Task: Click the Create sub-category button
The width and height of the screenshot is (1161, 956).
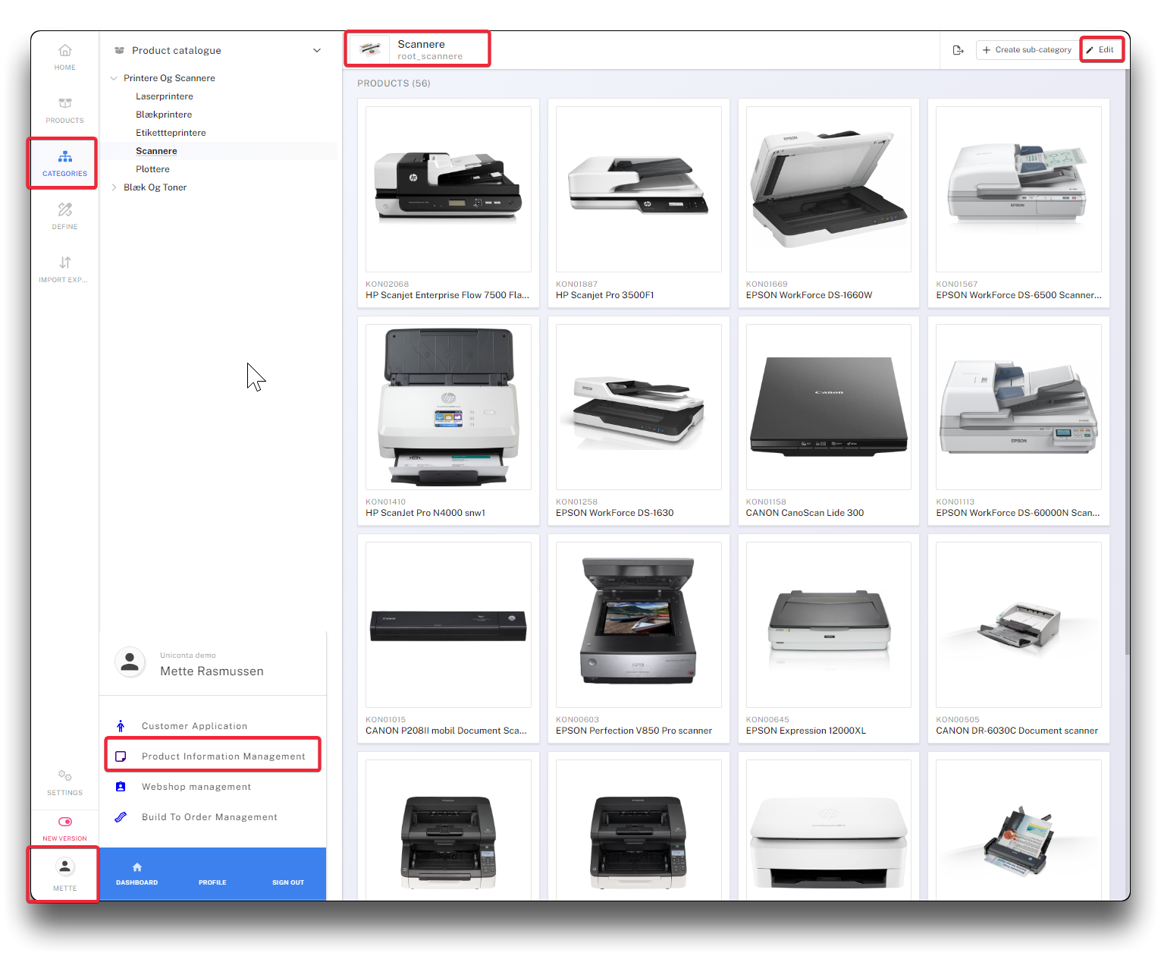Action: click(1027, 50)
